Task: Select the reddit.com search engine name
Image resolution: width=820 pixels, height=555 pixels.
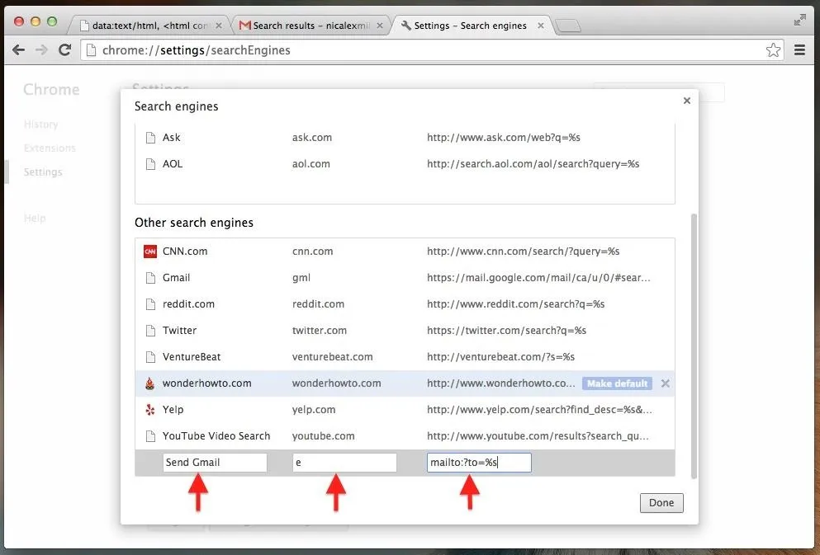Action: click(188, 304)
